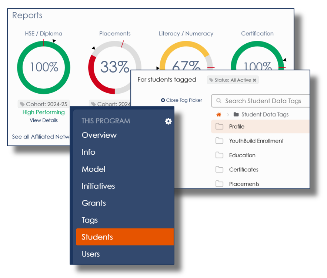
Task: Click View Details under HSE / Diploma
Action: coord(44,120)
